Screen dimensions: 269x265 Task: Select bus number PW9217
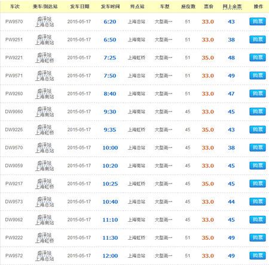click(14, 183)
